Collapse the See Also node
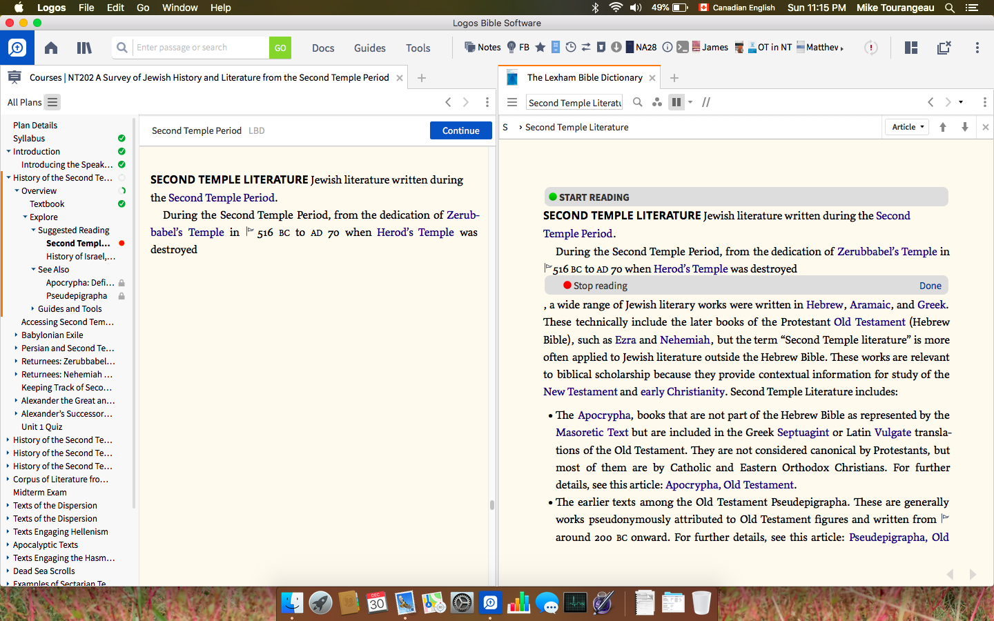The width and height of the screenshot is (994, 621). click(x=33, y=270)
